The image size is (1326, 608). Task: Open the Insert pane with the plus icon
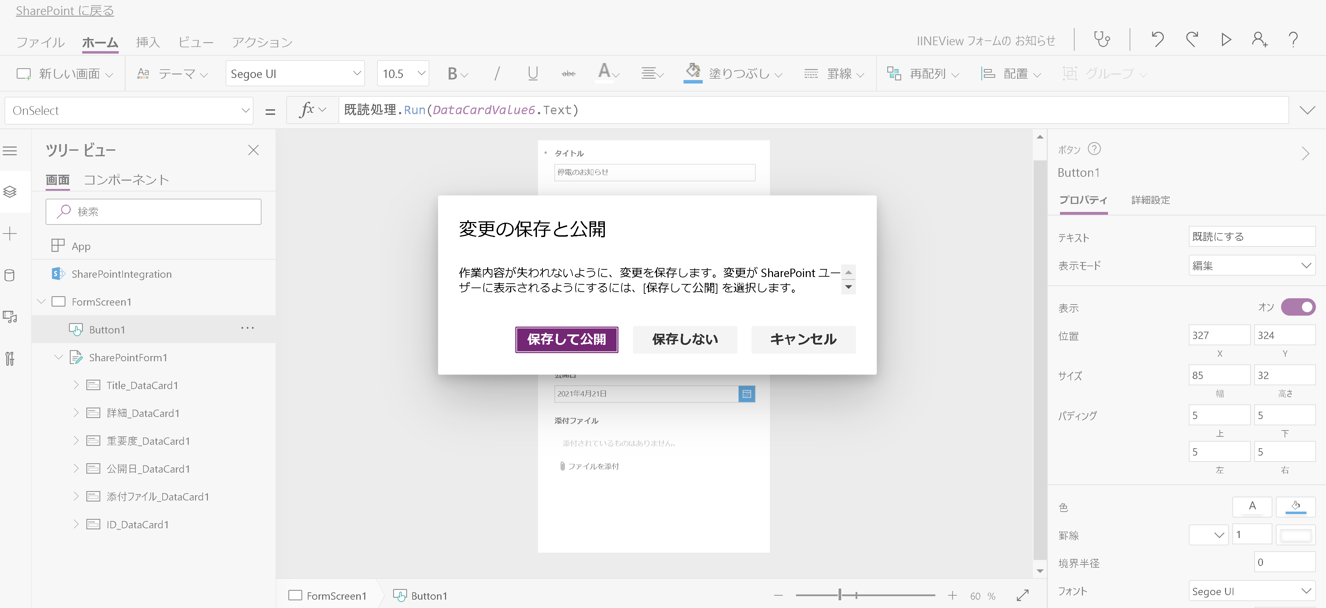(10, 233)
